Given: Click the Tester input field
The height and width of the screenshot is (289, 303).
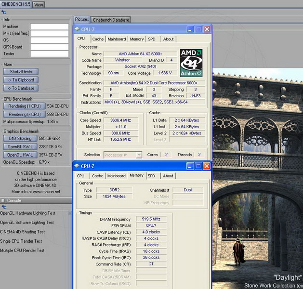Looking at the screenshot, I should click(50, 53).
